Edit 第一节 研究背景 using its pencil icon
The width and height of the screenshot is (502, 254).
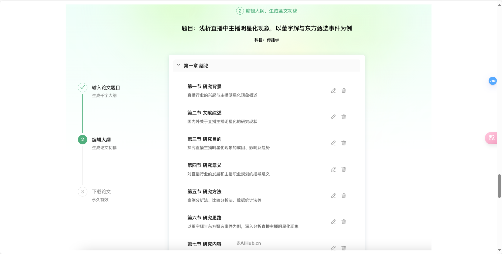coord(333,91)
